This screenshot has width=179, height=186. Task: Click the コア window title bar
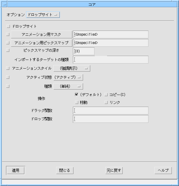(x=92, y=4)
